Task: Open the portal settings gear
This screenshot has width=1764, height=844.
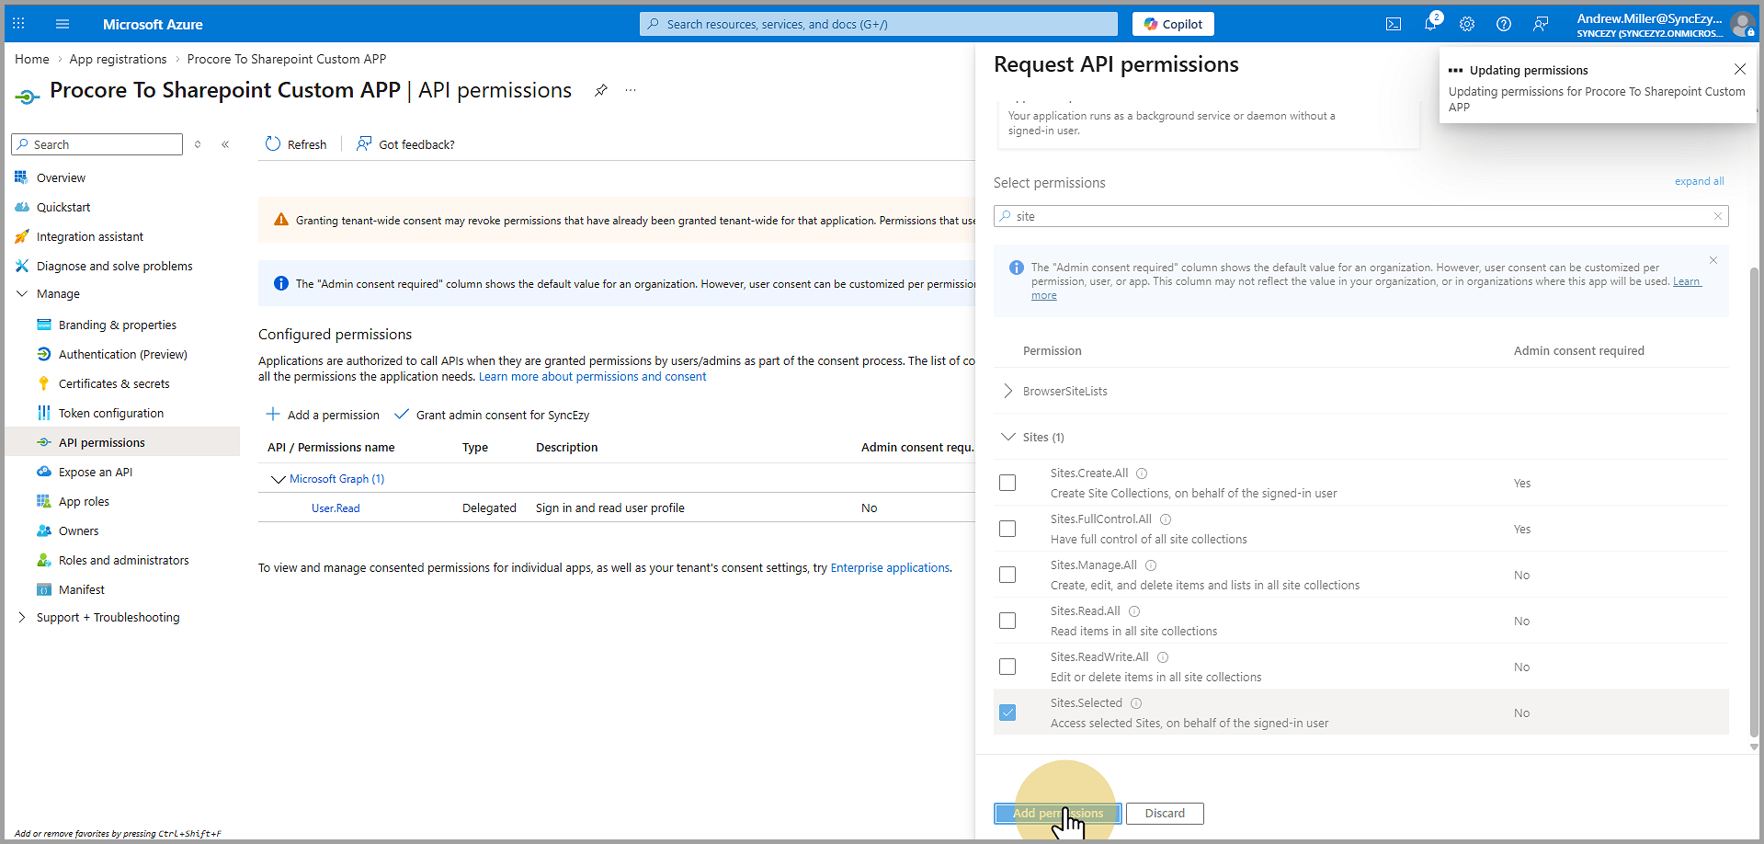Action: (1467, 24)
